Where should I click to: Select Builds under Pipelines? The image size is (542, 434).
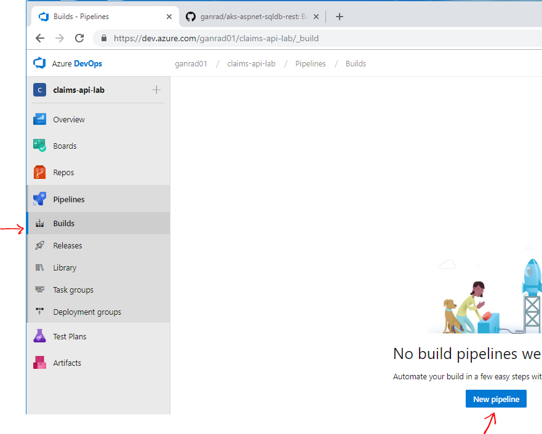click(x=98, y=223)
